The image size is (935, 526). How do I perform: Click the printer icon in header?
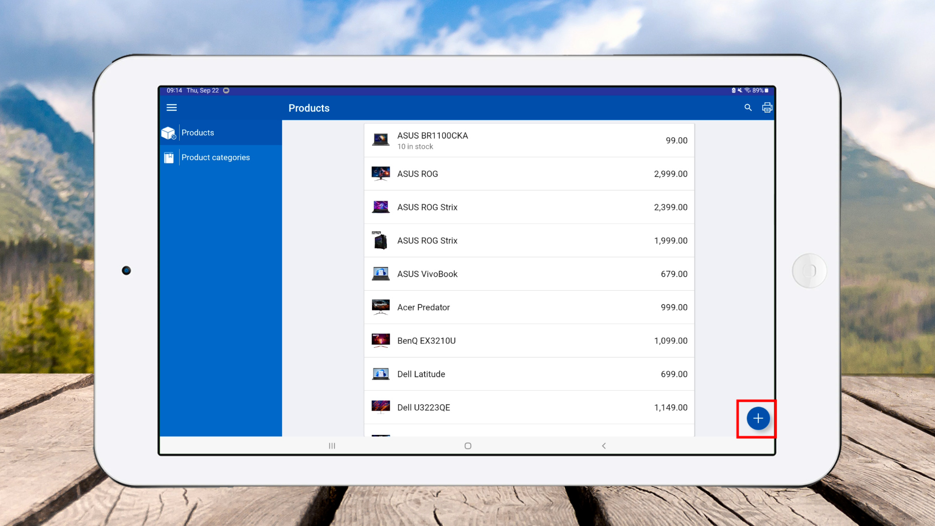767,108
